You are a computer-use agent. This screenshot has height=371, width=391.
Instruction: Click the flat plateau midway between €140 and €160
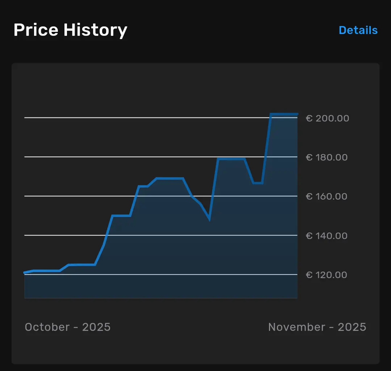pyautogui.click(x=121, y=216)
